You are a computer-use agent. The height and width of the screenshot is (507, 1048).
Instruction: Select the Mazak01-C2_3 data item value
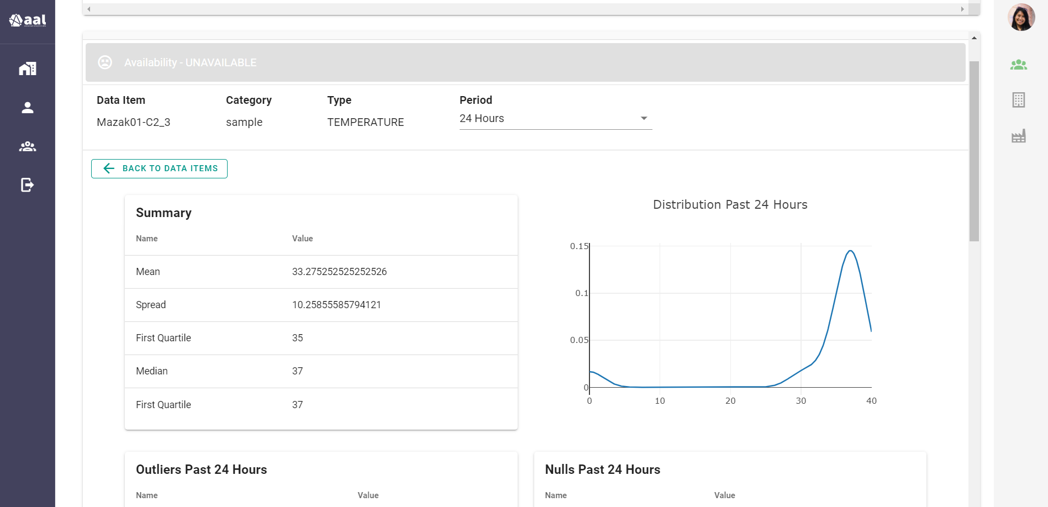coord(133,122)
